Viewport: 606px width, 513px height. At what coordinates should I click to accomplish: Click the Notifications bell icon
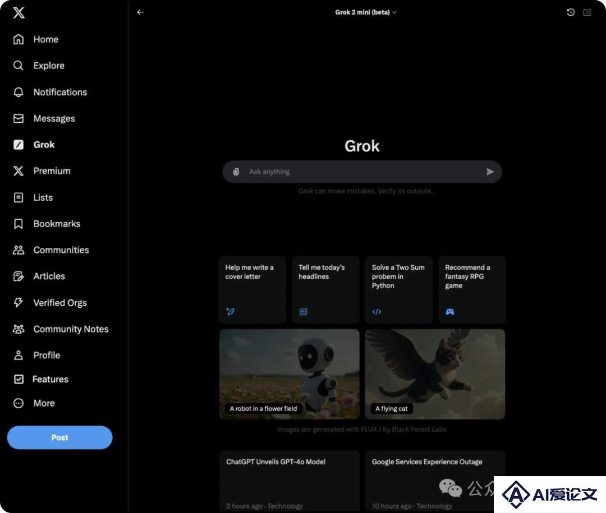(x=19, y=92)
